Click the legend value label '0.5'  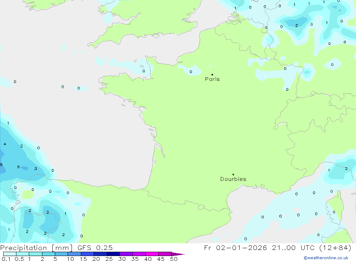(x=19, y=259)
